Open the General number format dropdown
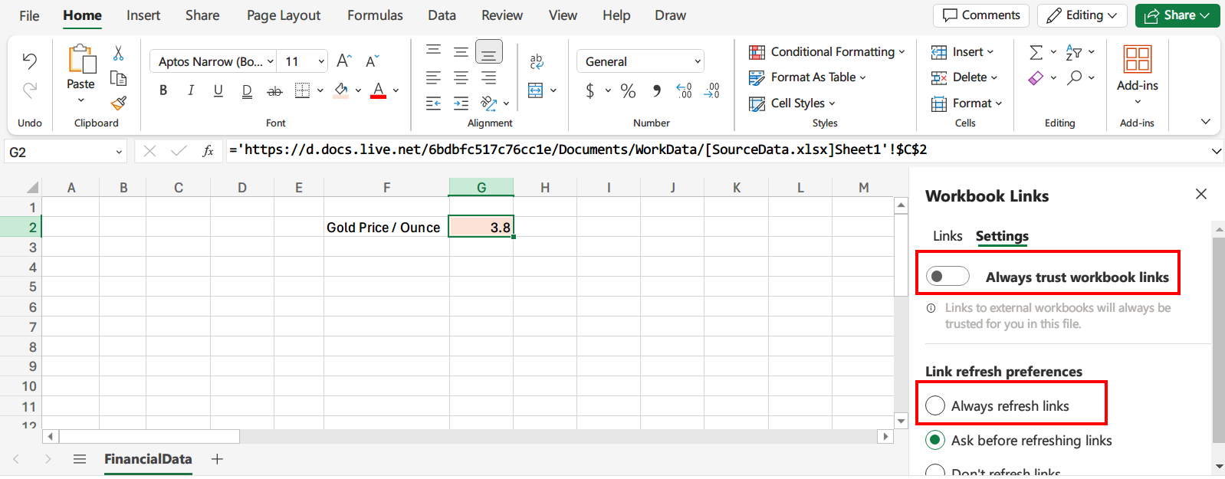Image resolution: width=1225 pixels, height=479 pixels. pos(698,61)
